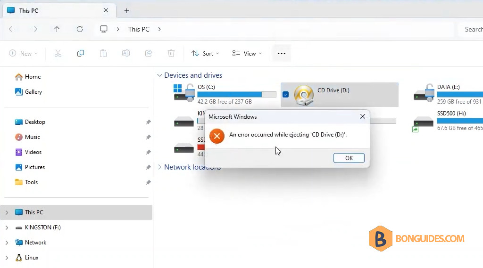
Task: Select the DATA (E:) drive icon
Action: tap(424, 93)
